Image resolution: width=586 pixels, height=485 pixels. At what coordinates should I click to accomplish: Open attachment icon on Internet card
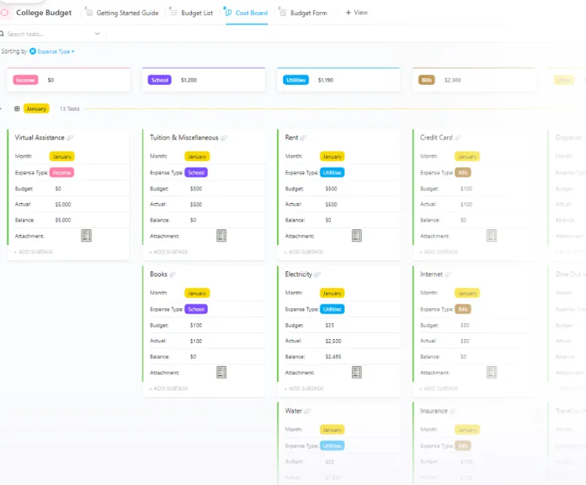(492, 372)
